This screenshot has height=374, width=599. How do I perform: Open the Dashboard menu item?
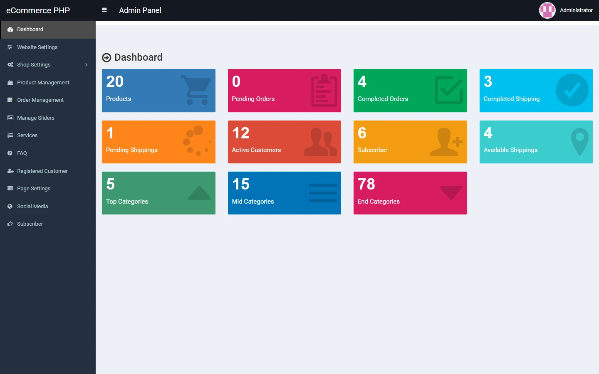(x=48, y=30)
